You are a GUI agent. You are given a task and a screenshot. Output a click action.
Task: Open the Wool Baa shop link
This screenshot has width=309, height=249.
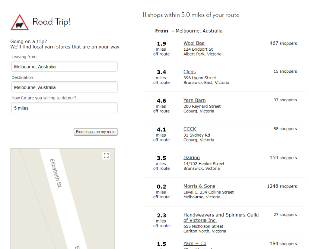click(x=194, y=43)
